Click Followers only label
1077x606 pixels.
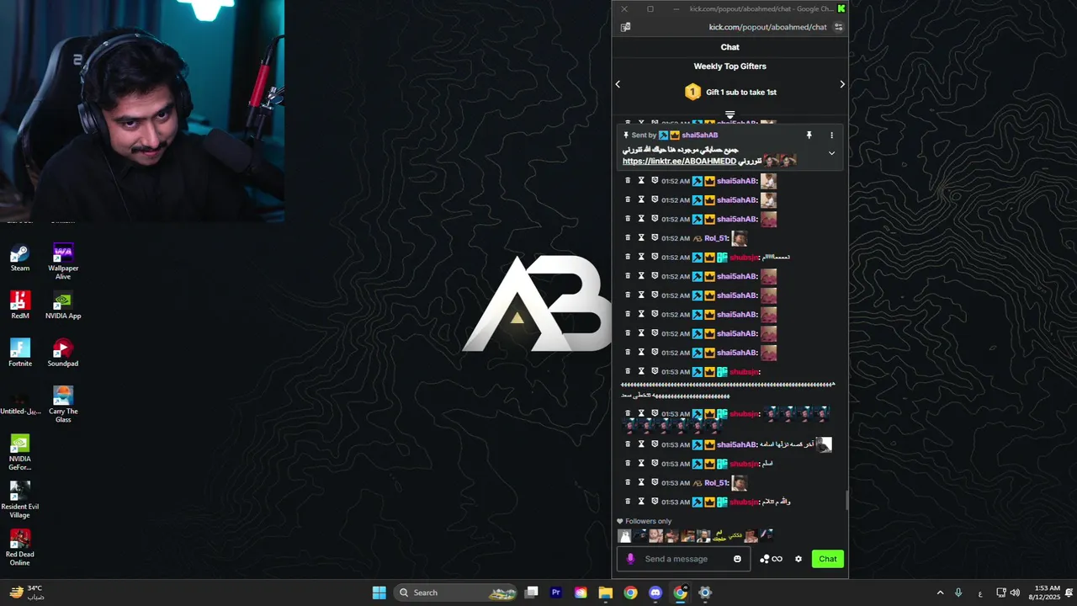pos(648,521)
